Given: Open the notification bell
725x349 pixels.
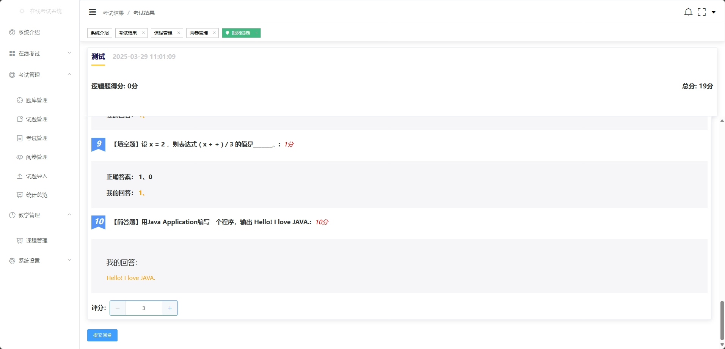Looking at the screenshot, I should (x=688, y=12).
